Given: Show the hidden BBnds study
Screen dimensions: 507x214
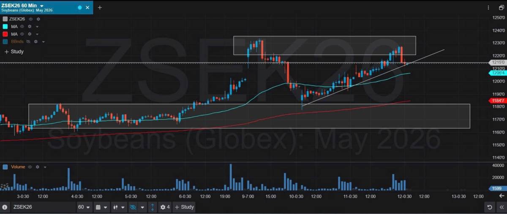Looking at the screenshot, I should tap(29, 41).
